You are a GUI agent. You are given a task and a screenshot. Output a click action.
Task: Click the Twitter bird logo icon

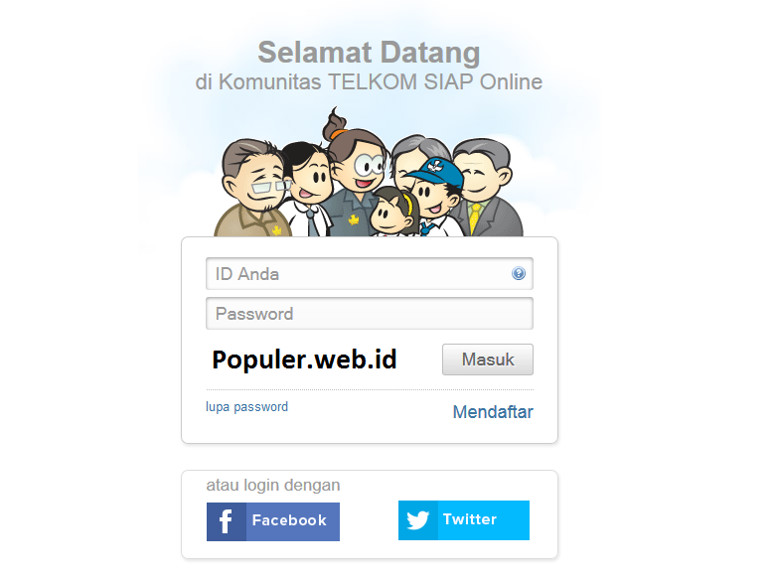point(417,520)
